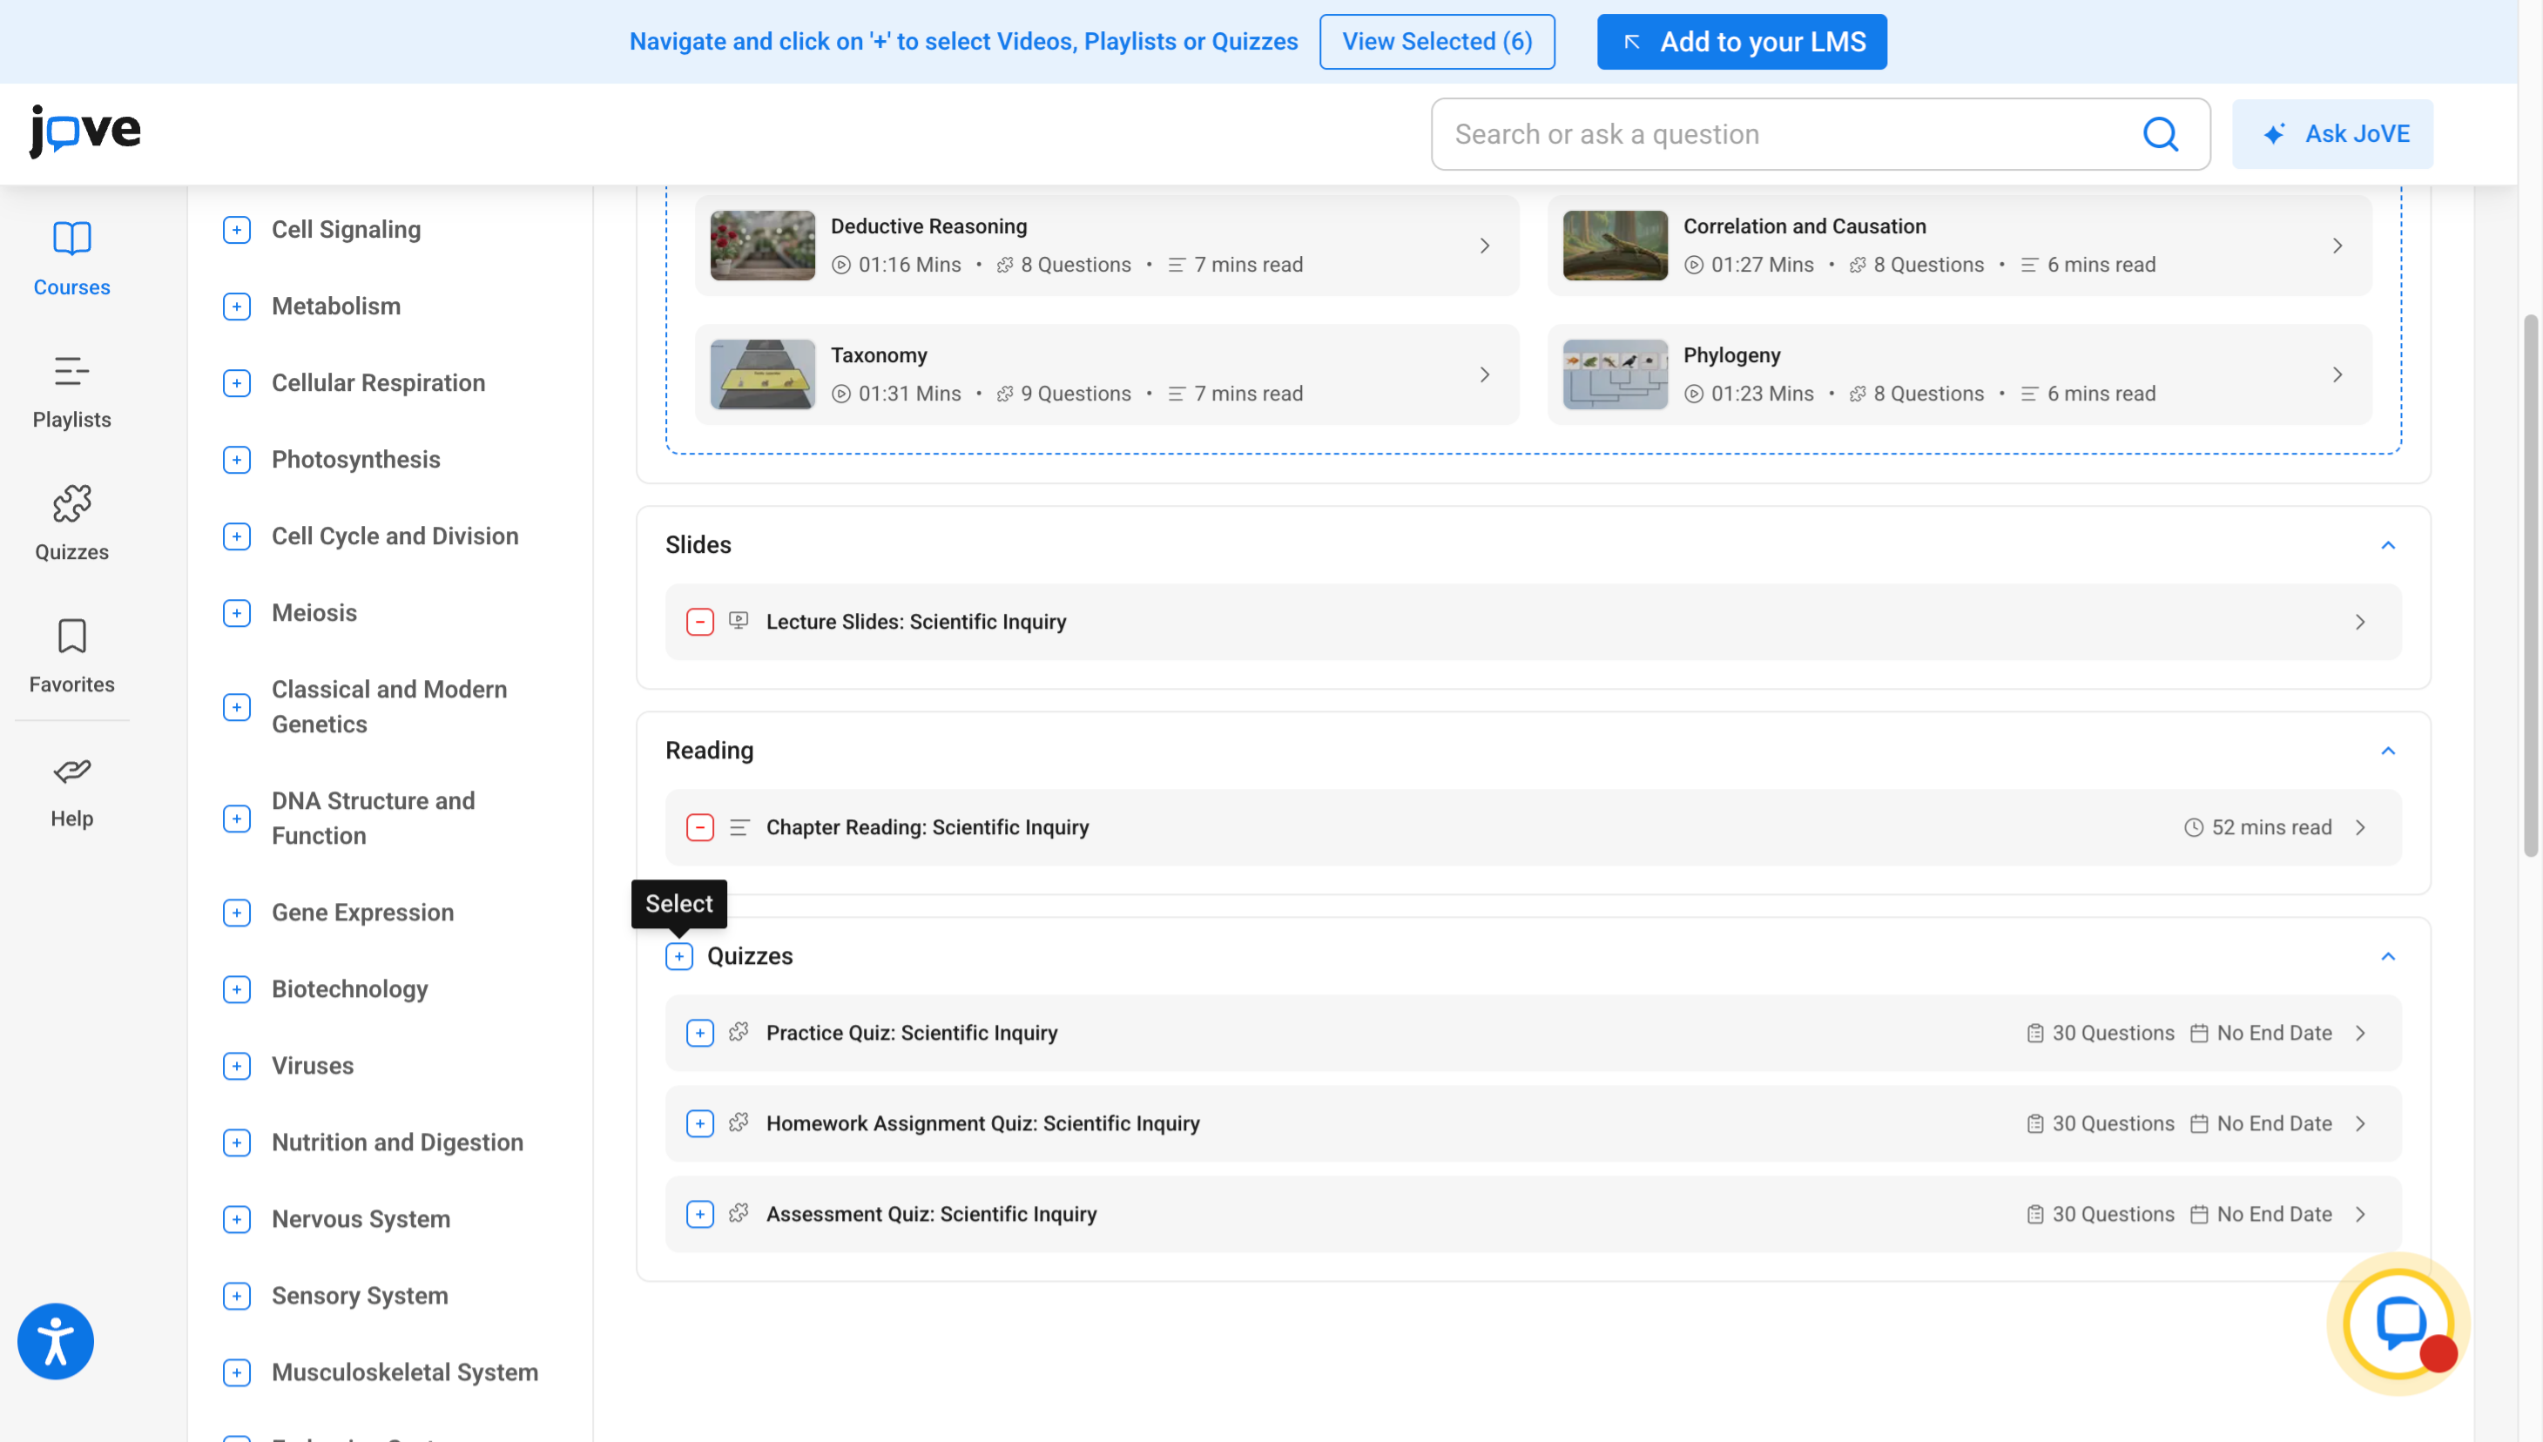Go to Courses in sidebar

click(71, 259)
